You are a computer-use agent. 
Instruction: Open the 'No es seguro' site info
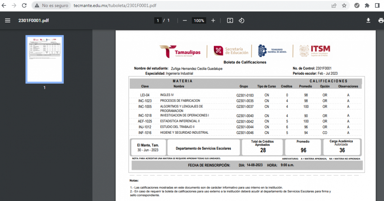click(x=52, y=5)
